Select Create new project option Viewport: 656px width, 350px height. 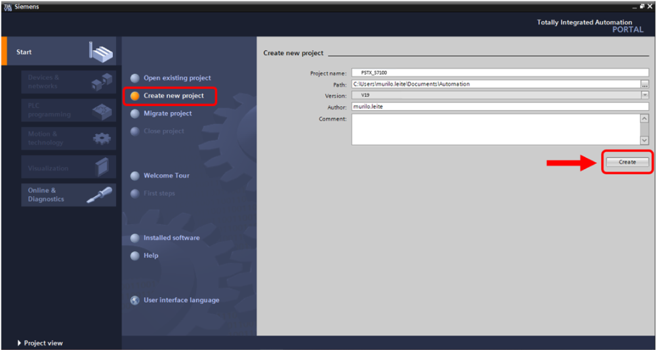pyautogui.click(x=174, y=95)
